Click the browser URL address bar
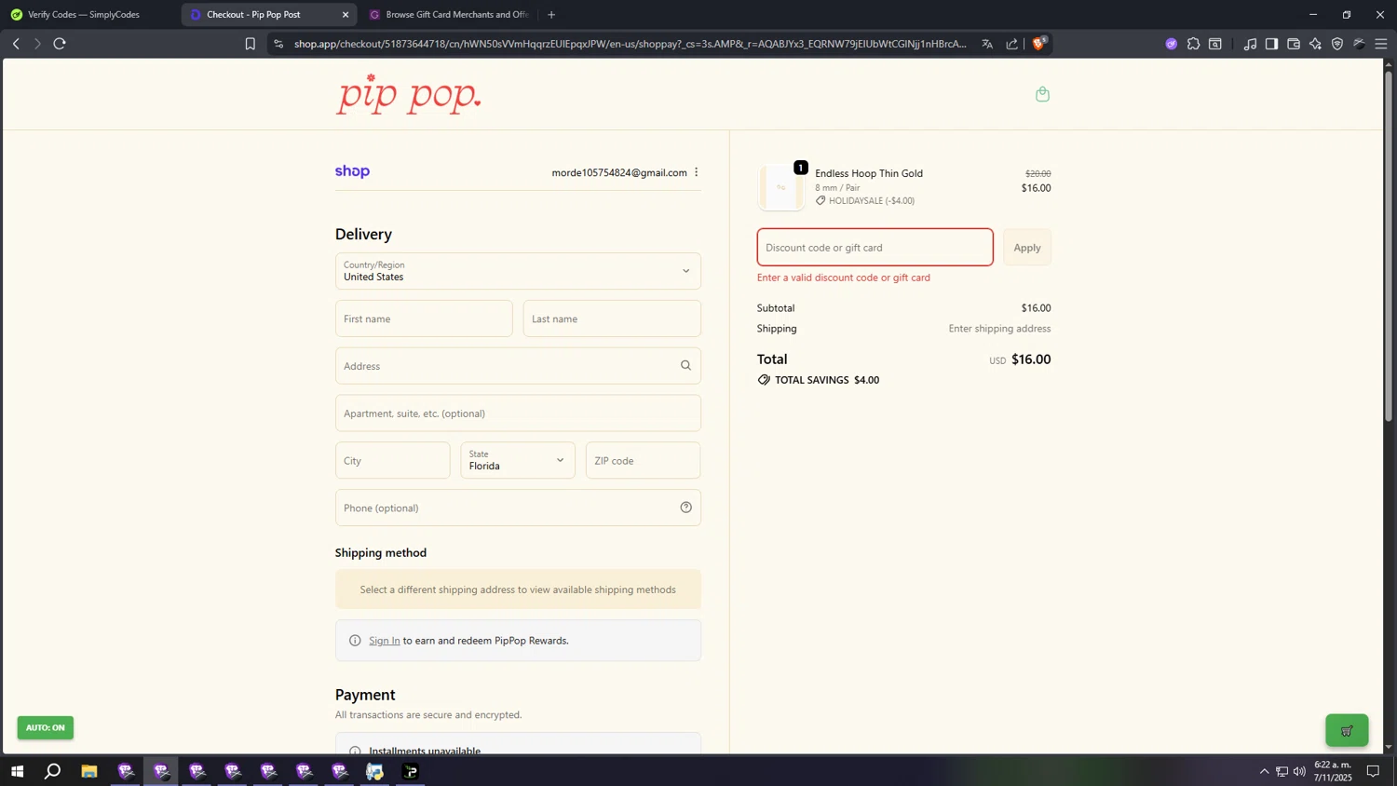 point(631,44)
